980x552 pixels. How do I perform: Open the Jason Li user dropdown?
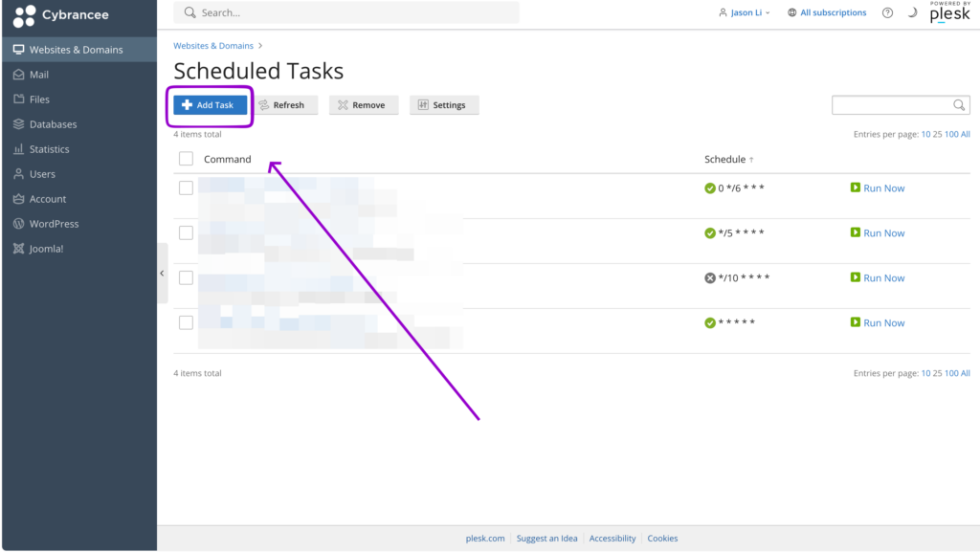coord(745,12)
